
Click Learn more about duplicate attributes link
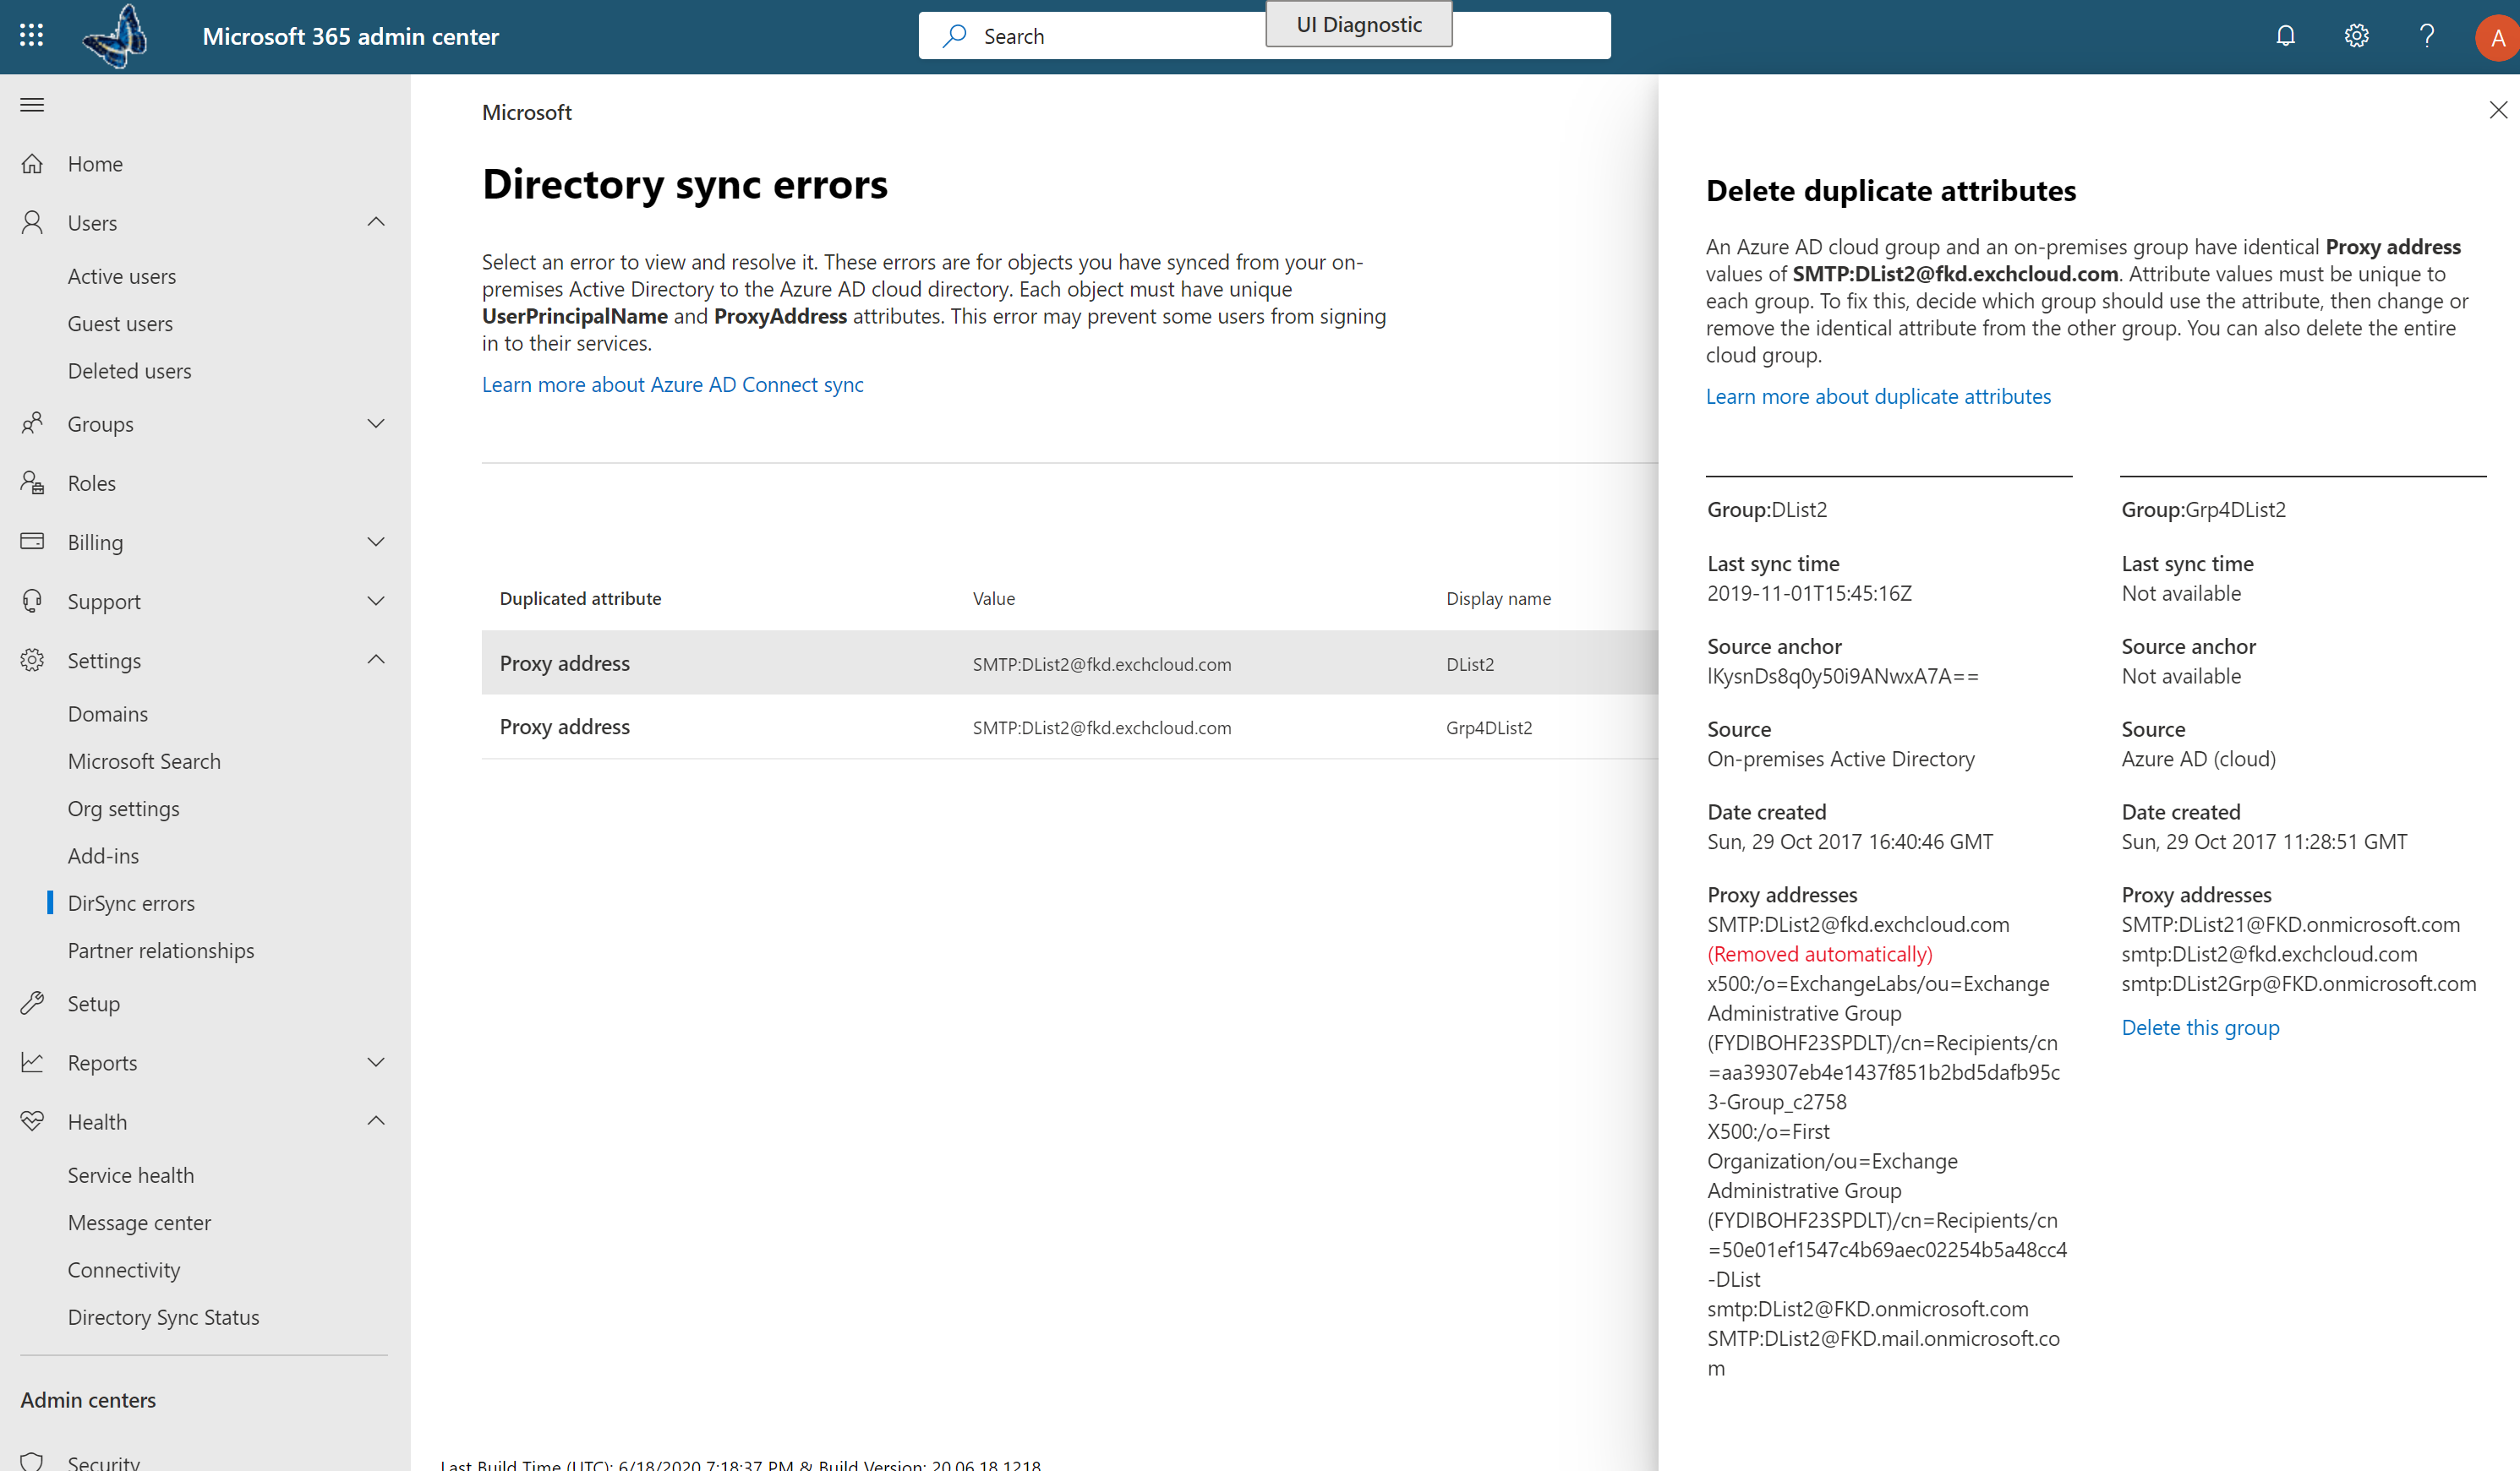point(1879,394)
